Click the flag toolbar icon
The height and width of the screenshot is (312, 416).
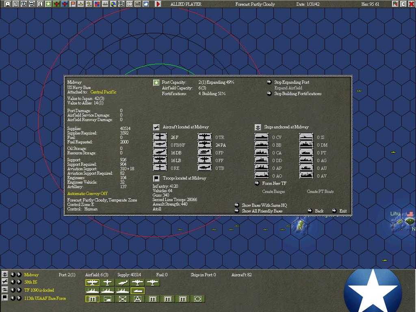73,4
